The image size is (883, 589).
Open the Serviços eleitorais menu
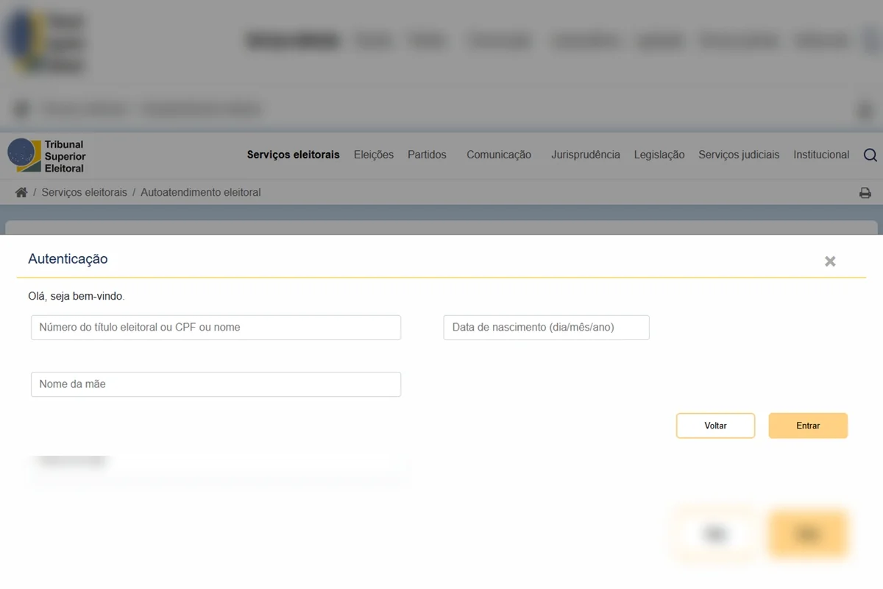coord(294,155)
